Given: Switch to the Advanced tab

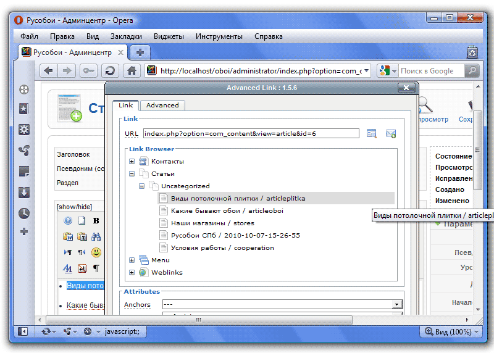Looking at the screenshot, I should pos(162,106).
